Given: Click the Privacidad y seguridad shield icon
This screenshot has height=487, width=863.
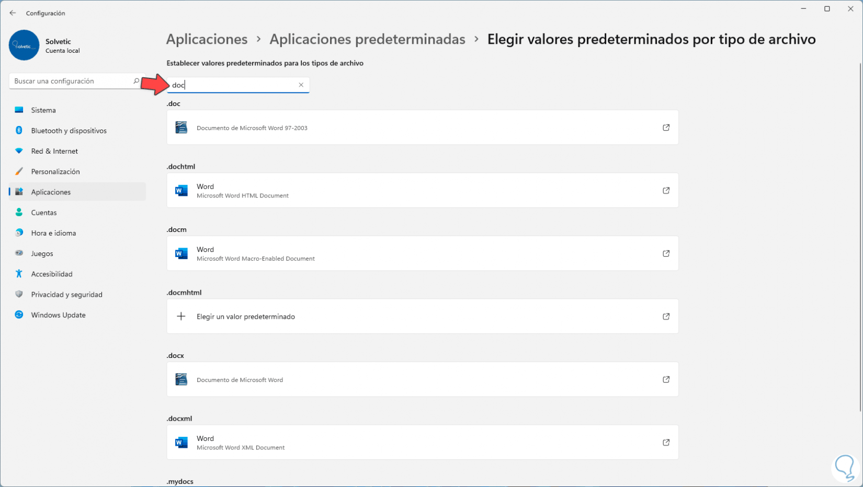Looking at the screenshot, I should [x=19, y=294].
